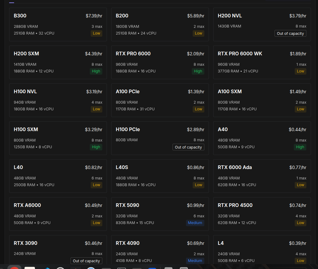Select the RTX PRO 6000 WK card
The width and height of the screenshot is (318, 269).
click(x=262, y=62)
